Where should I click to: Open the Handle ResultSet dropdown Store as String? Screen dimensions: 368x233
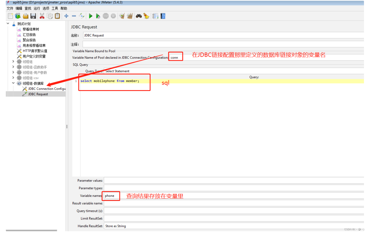234,226
